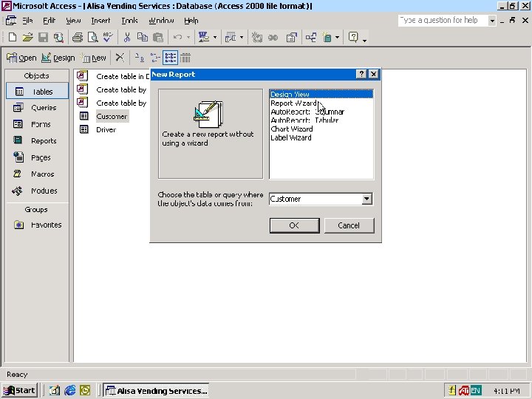Click the Cut scissors icon
Screen dimensions: 532x399
[127, 37]
